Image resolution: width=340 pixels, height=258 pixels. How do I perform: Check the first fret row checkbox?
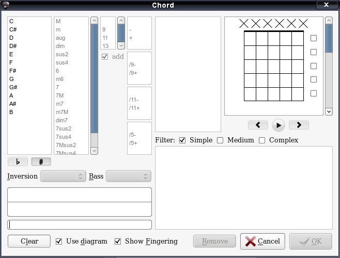pos(314,38)
